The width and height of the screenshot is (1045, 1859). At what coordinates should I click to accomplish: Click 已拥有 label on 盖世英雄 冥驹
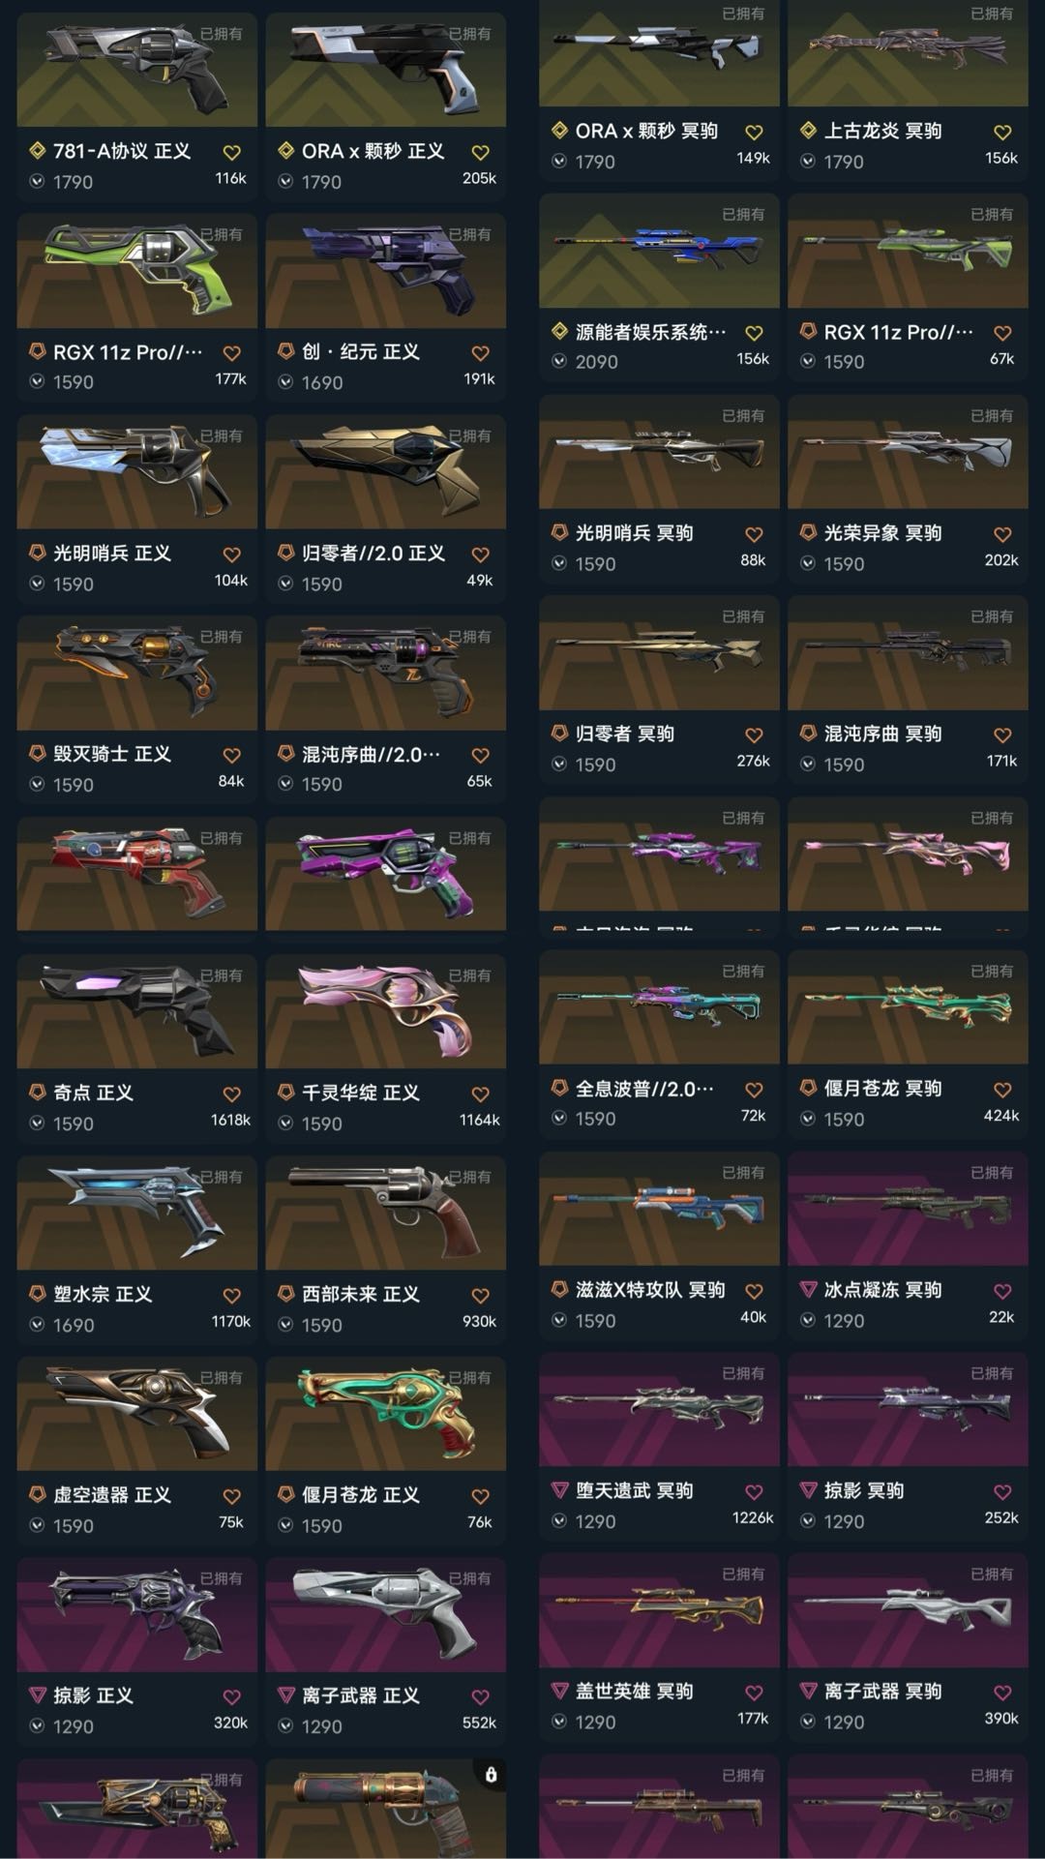point(743,1574)
